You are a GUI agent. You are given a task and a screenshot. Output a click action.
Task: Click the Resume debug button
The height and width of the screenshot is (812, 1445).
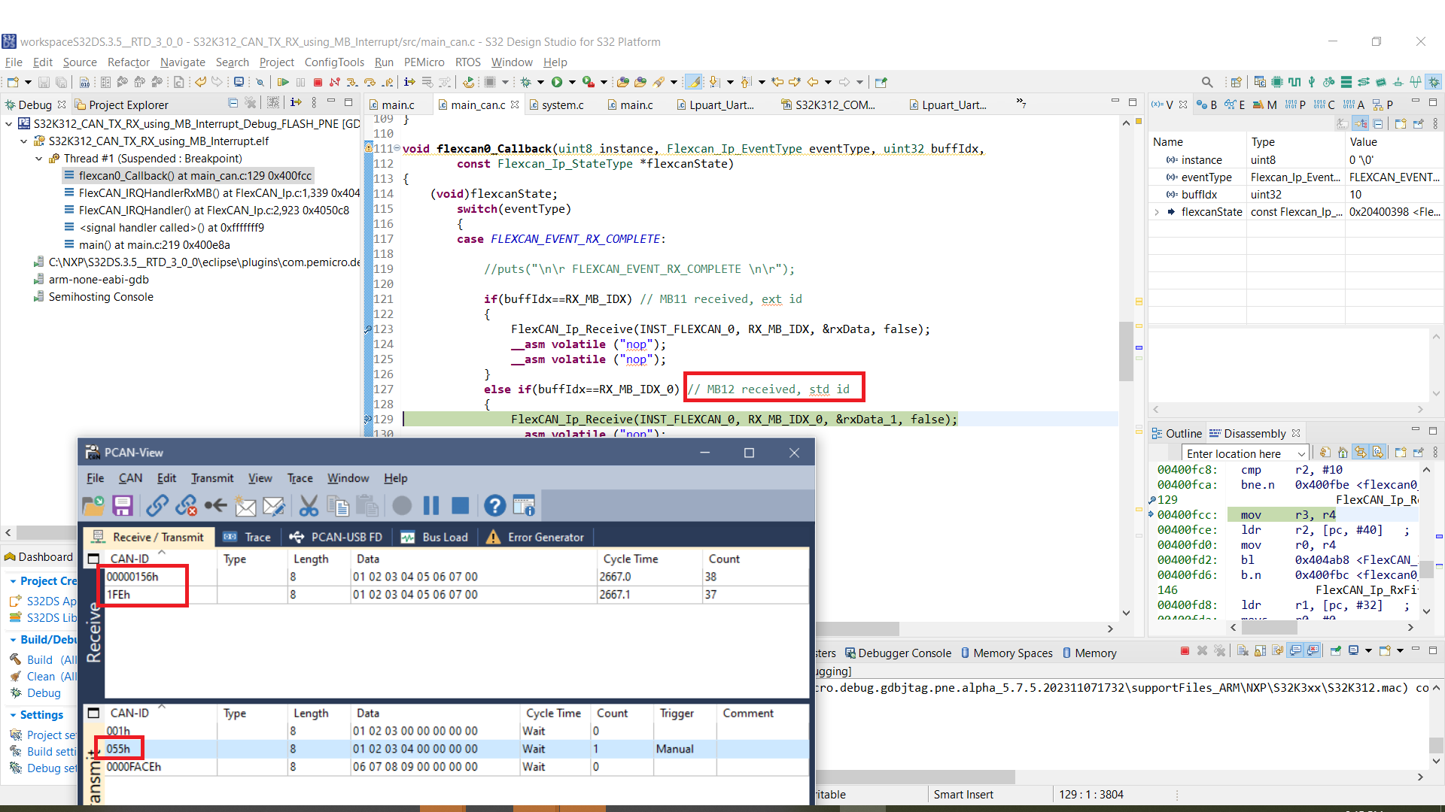pos(283,82)
